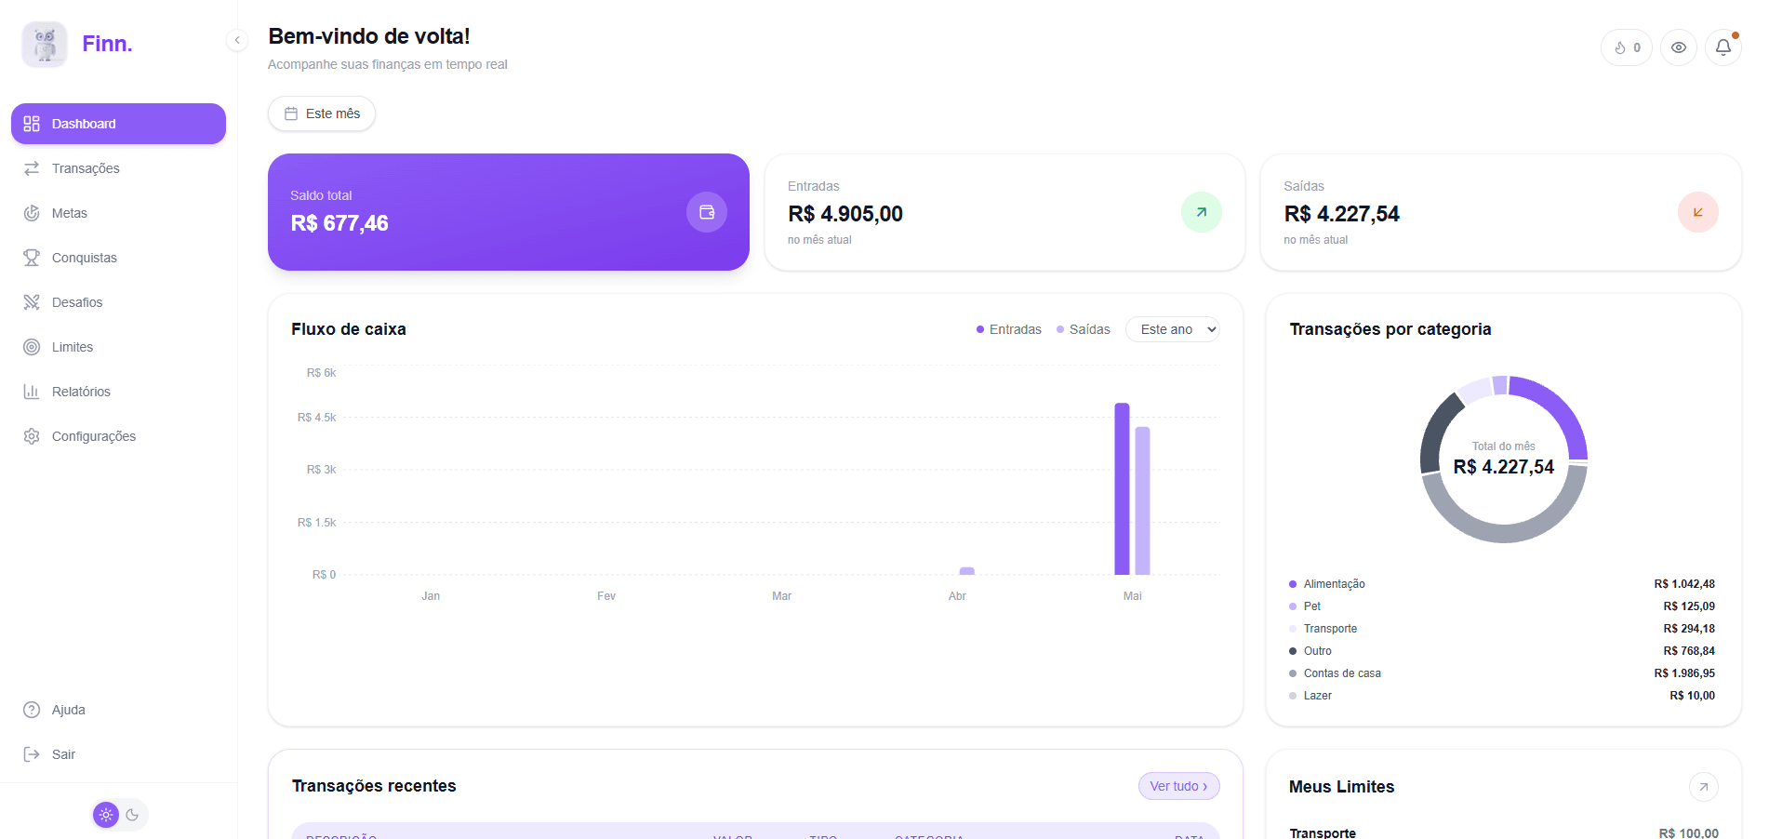Click the dark Outro donut segment
Viewport: 1769px width, 839px height.
[1435, 430]
